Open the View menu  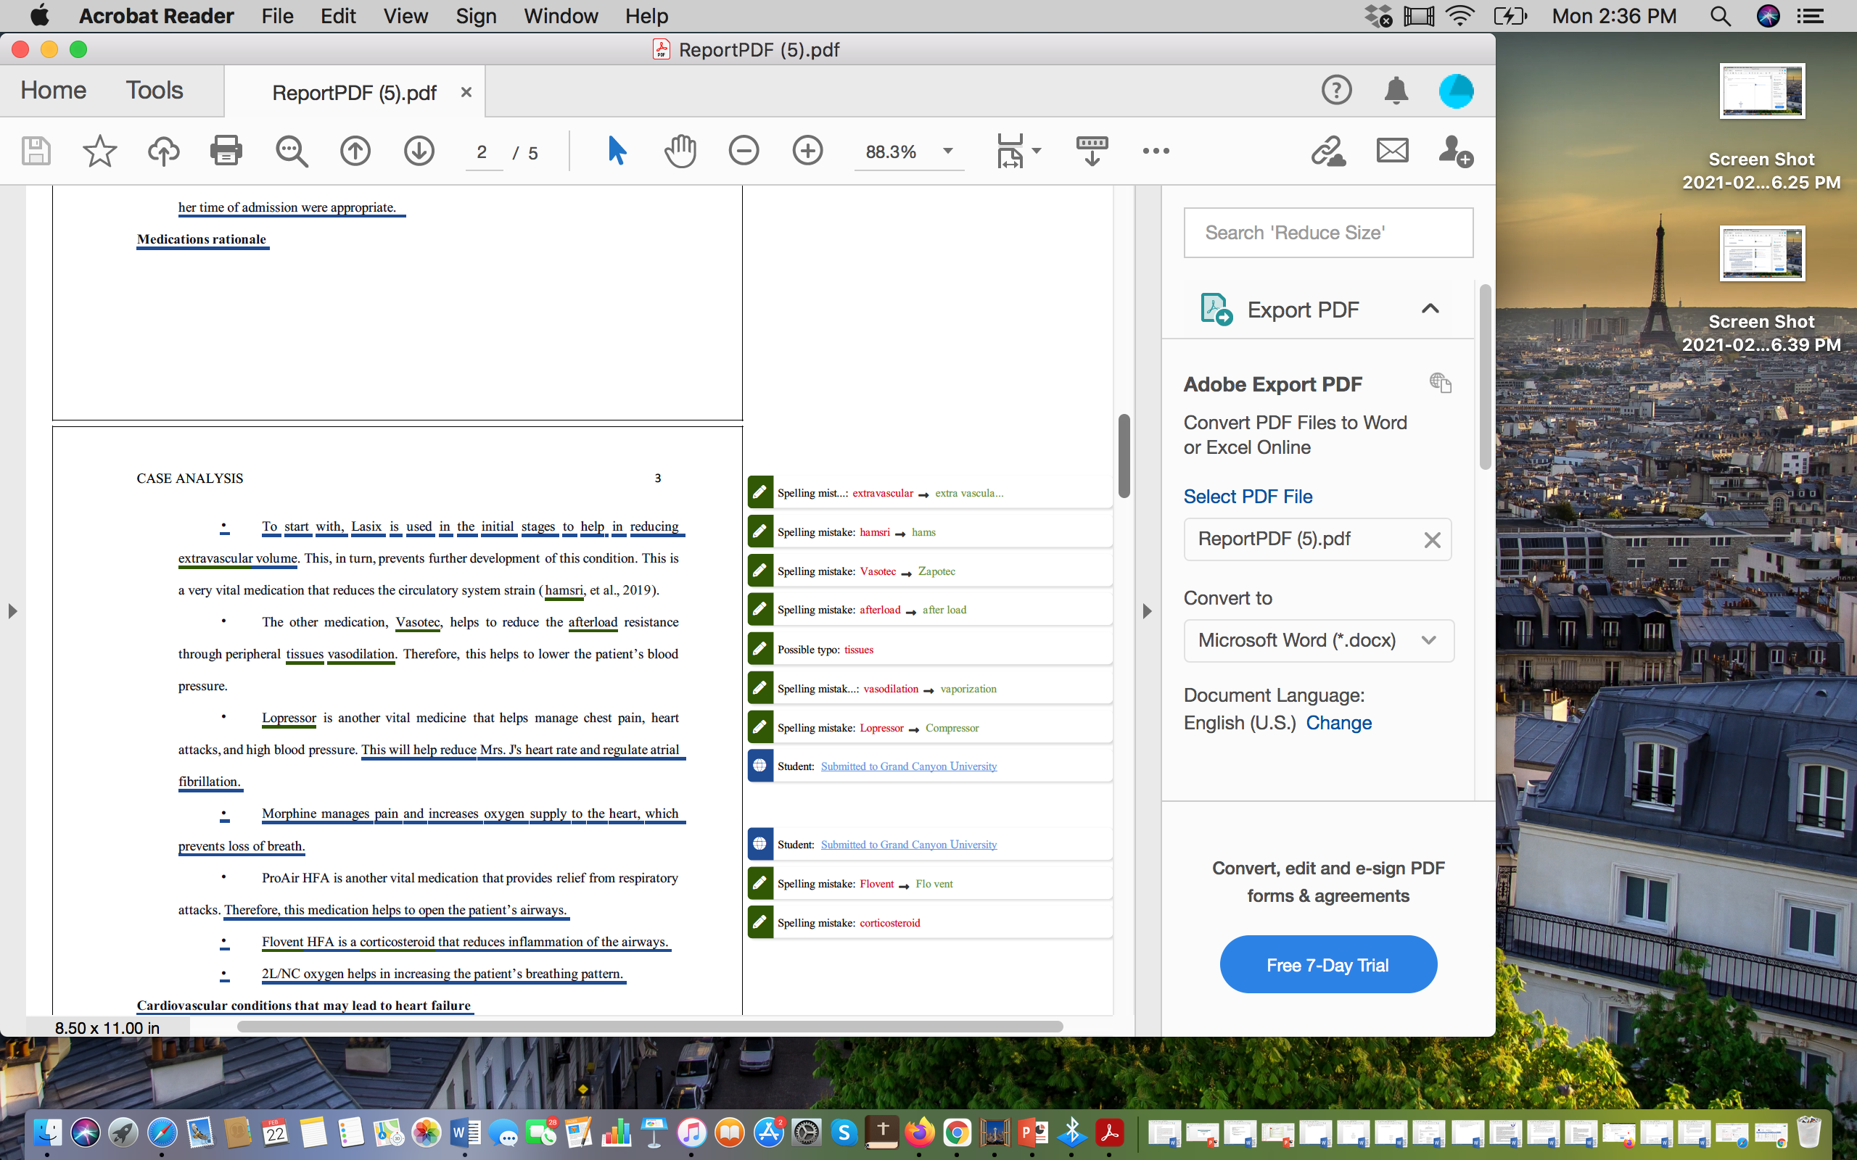[x=405, y=16]
